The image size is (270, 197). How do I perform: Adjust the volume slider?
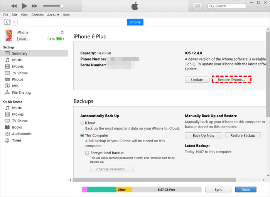pyautogui.click(x=62, y=6)
